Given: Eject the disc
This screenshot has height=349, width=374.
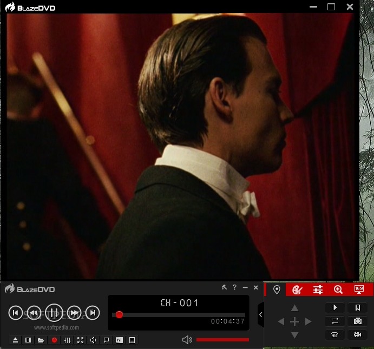Looking at the screenshot, I should pos(15,340).
